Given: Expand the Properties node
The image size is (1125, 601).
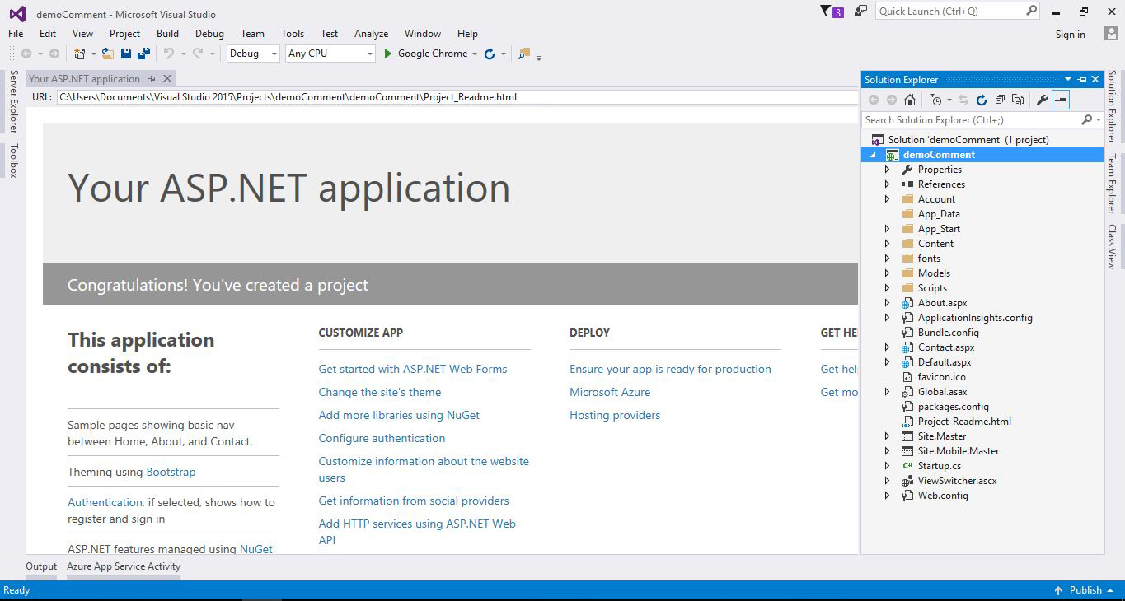Looking at the screenshot, I should (888, 170).
